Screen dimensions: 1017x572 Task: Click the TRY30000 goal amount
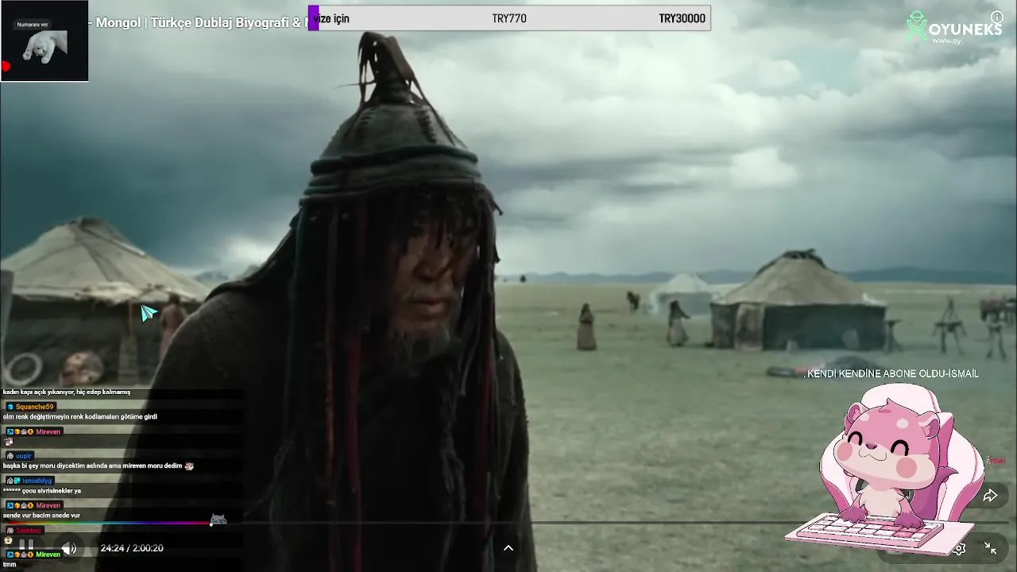[682, 18]
